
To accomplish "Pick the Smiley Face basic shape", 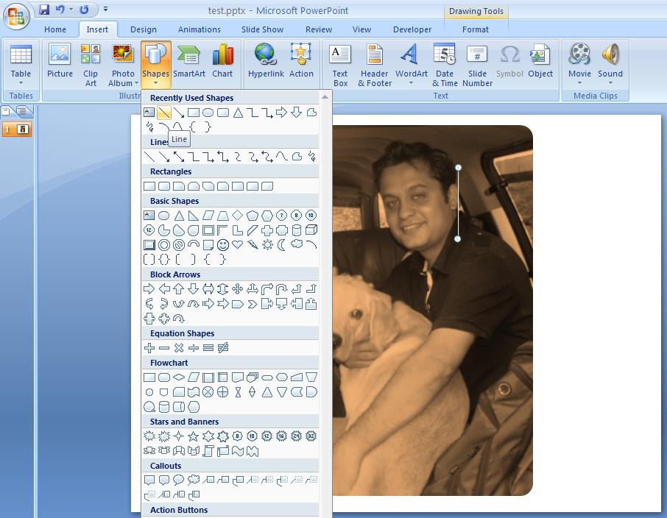I will (x=223, y=244).
